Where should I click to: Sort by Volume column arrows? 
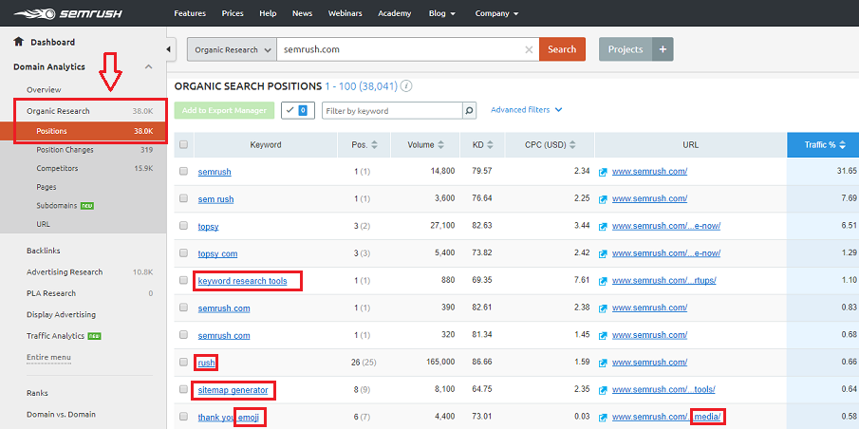pyautogui.click(x=439, y=145)
